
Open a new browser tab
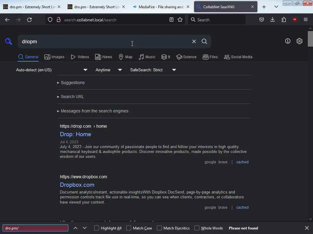click(264, 7)
